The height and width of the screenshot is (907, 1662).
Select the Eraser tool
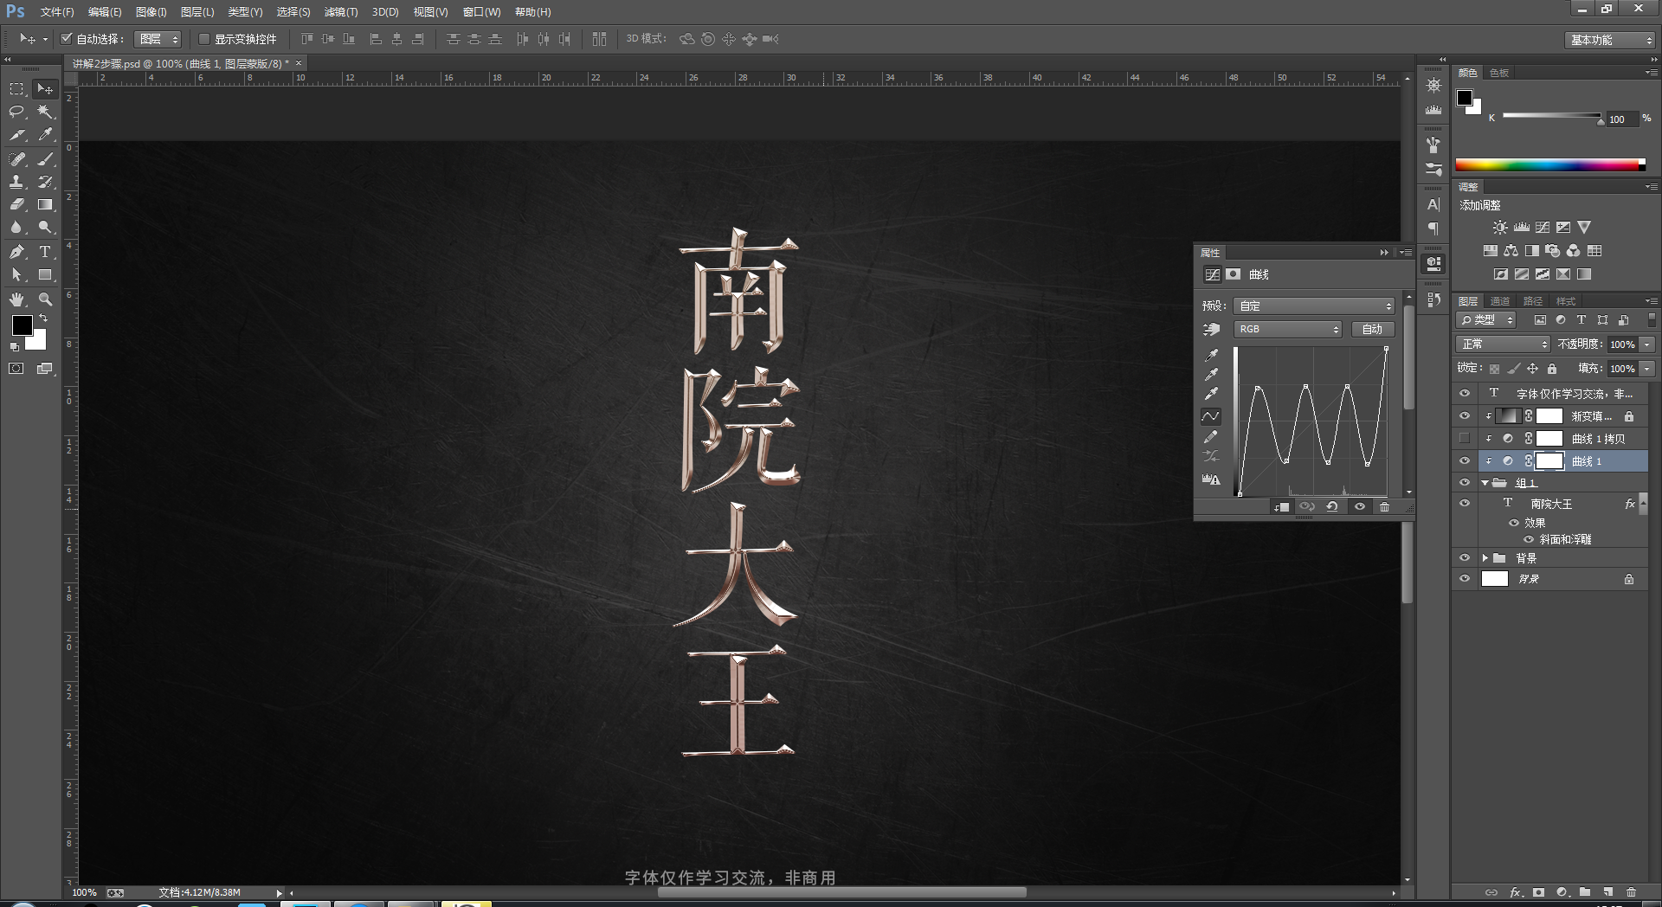16,205
